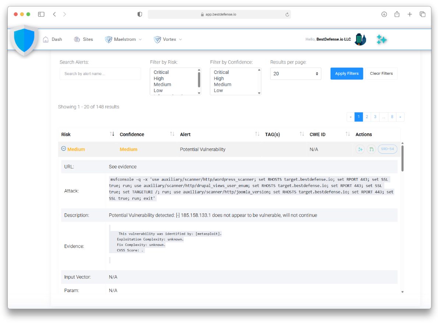Sort table by TAG(s) column

pos(302,134)
